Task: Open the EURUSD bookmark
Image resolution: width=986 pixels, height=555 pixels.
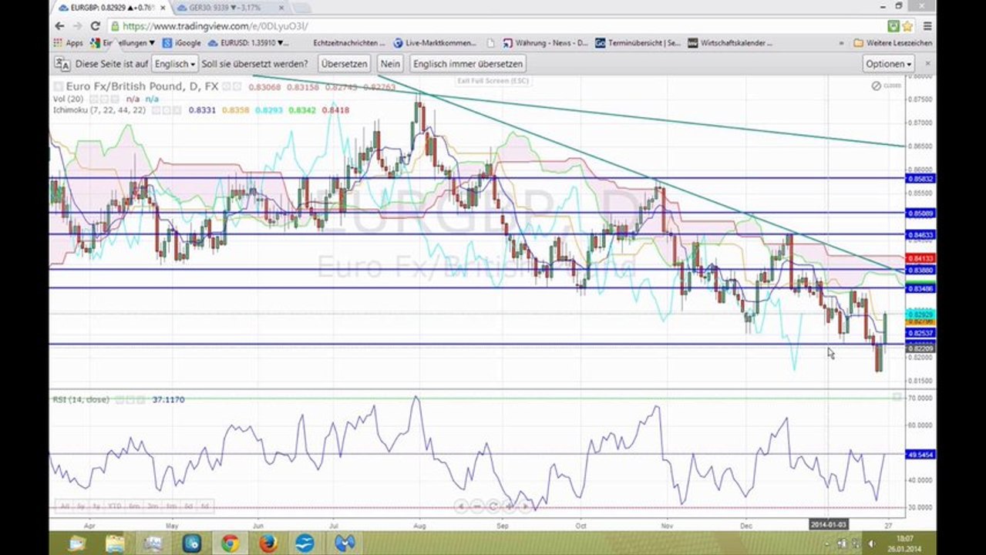Action: 247,43
